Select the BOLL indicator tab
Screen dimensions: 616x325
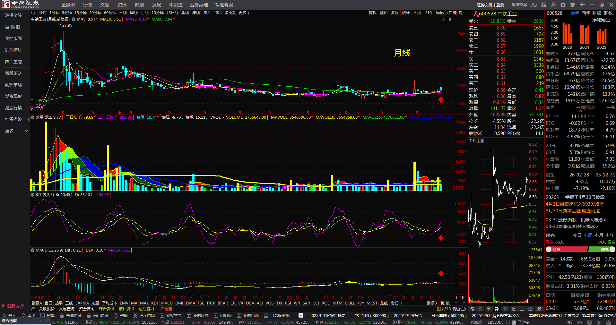(350, 303)
